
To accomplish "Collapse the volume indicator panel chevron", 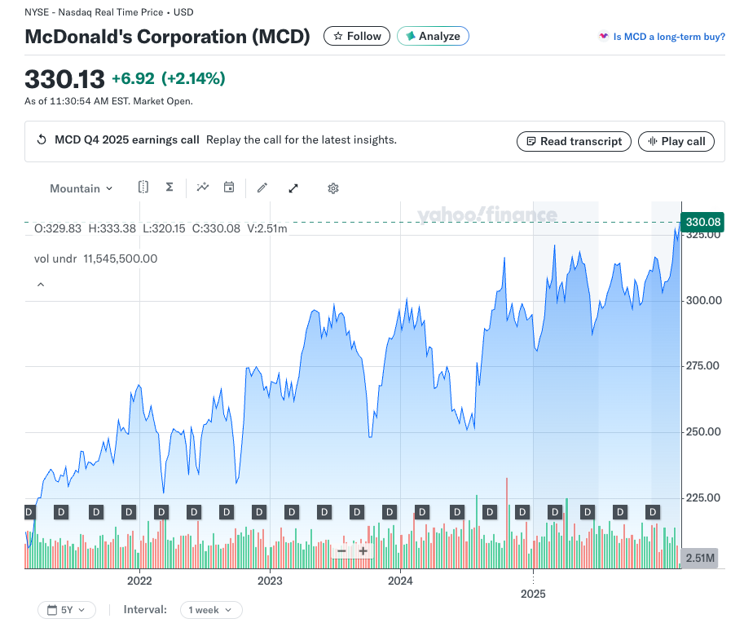I will pyautogui.click(x=41, y=285).
